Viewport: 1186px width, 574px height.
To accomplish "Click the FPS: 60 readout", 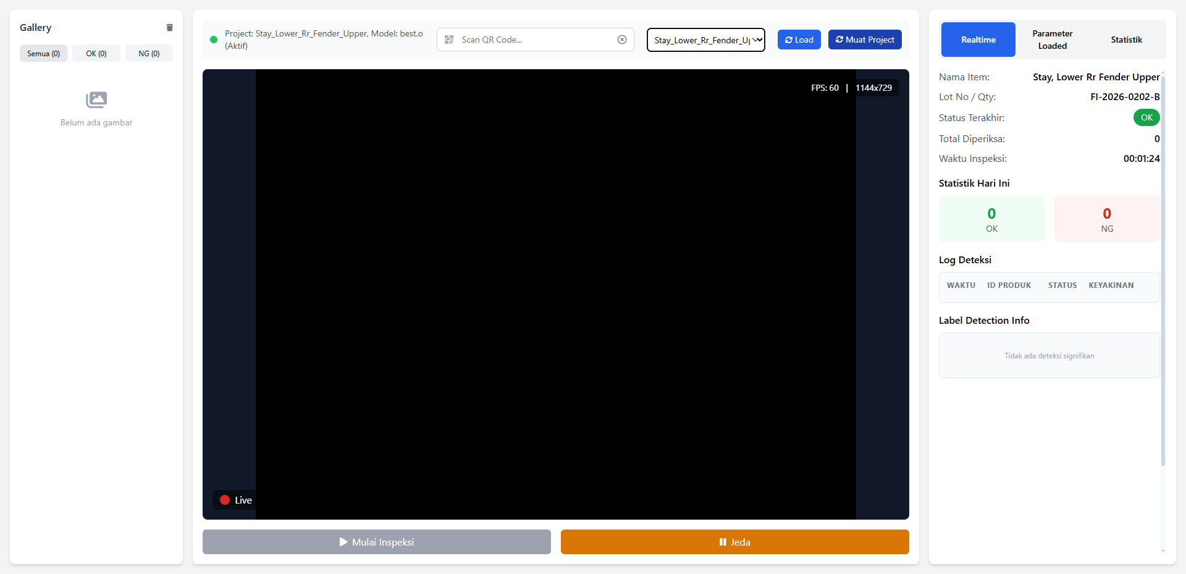I will pyautogui.click(x=825, y=88).
